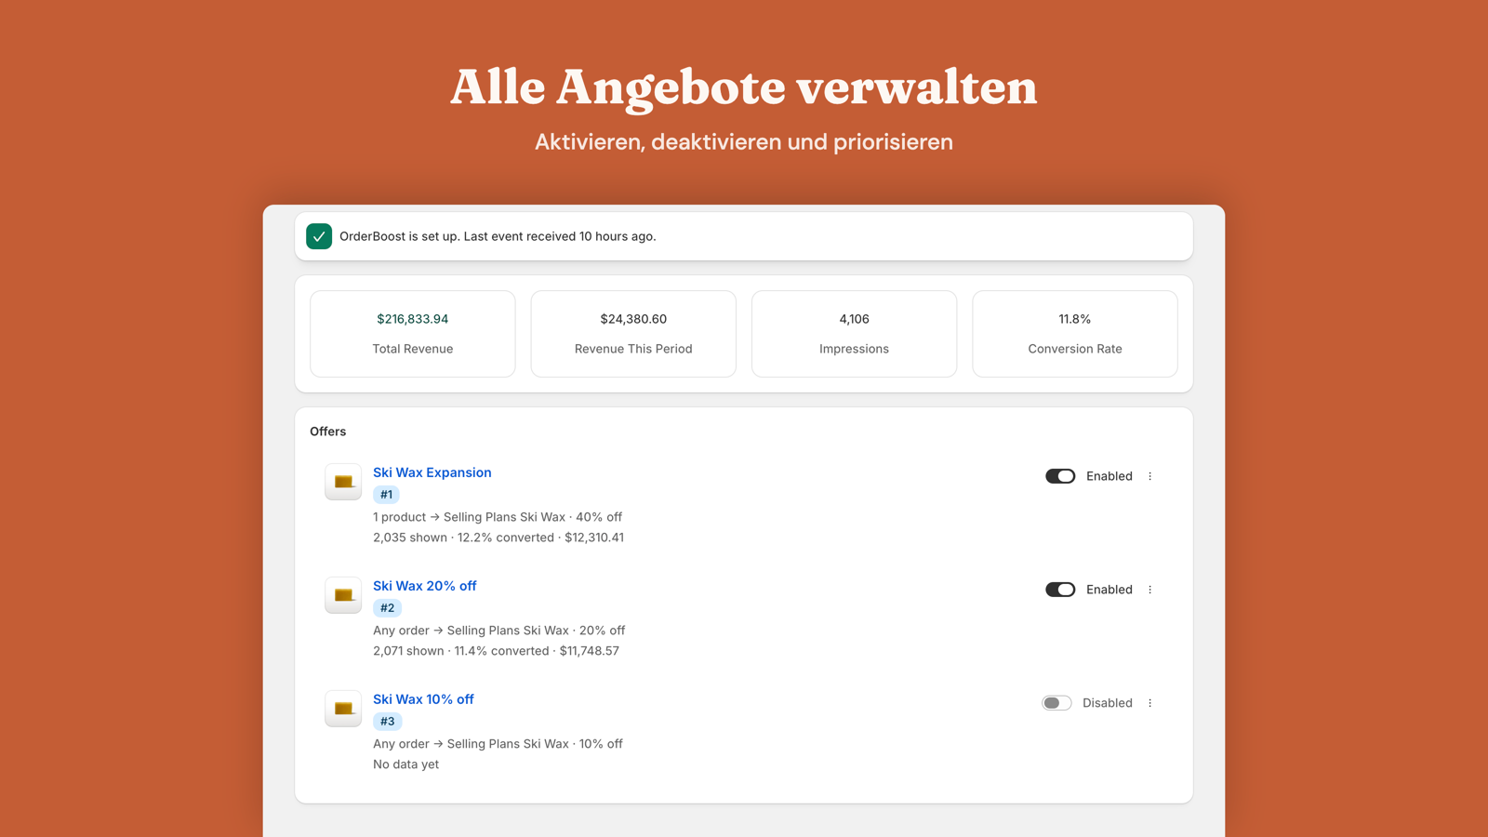
Task: Open the Ski Wax 20% off product thumbnail
Action: [x=343, y=595]
